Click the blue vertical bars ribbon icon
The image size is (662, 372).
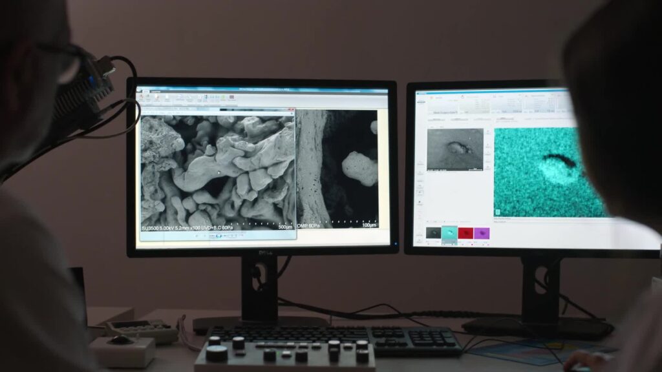[205, 98]
